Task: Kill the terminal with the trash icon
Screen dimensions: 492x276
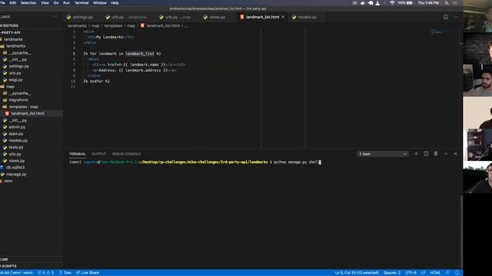Action: point(436,154)
